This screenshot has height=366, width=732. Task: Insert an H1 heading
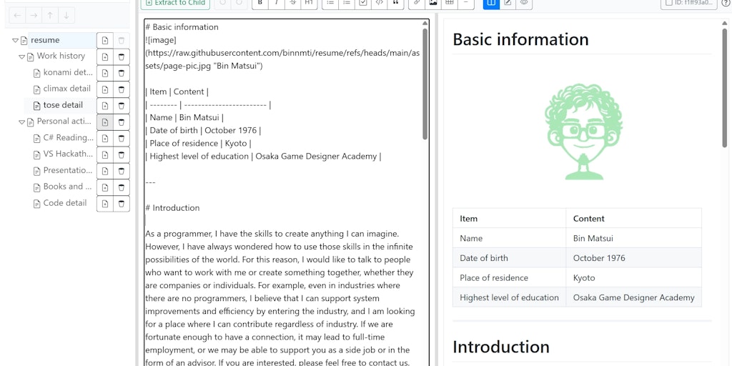click(x=309, y=2)
